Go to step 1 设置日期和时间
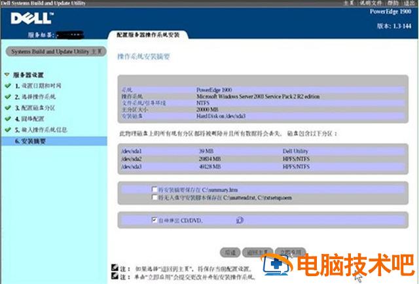 [x=38, y=86]
